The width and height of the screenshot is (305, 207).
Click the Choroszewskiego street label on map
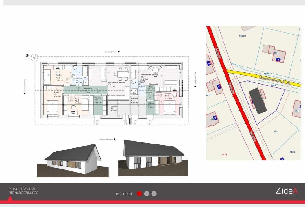click(275, 80)
